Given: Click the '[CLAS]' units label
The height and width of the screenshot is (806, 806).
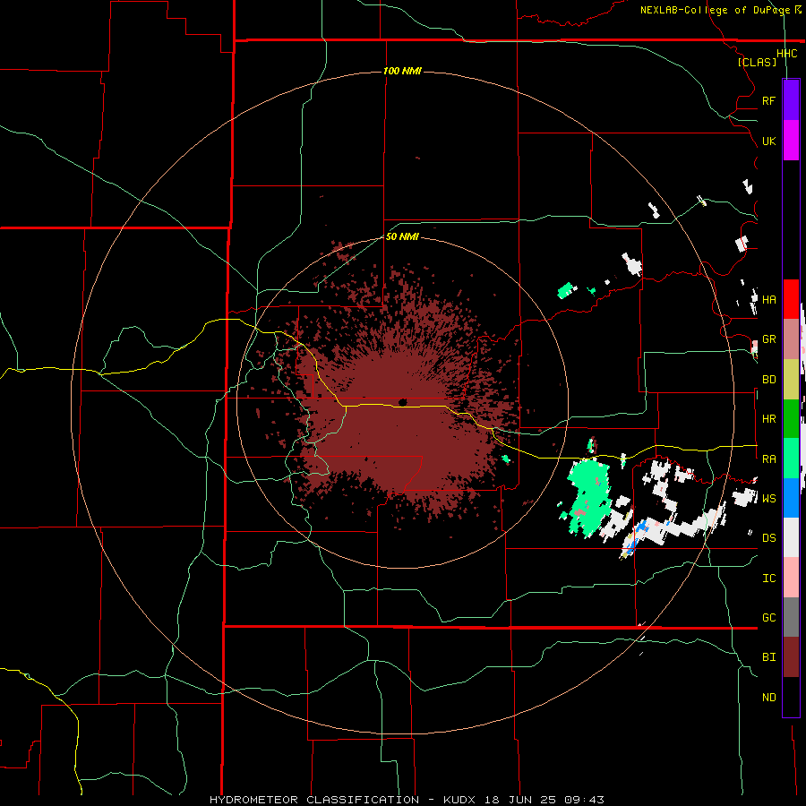Looking at the screenshot, I should (757, 62).
